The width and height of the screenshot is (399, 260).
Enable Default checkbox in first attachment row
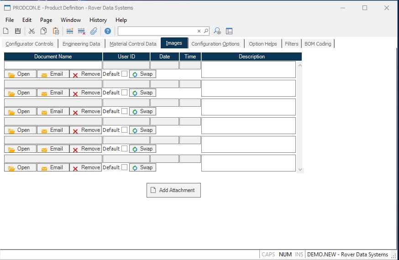(124, 74)
